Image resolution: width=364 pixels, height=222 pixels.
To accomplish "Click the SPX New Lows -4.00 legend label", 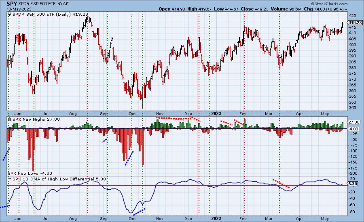I will tap(30, 173).
